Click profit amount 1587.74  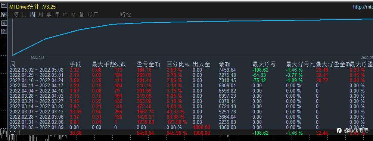(x=145, y=112)
